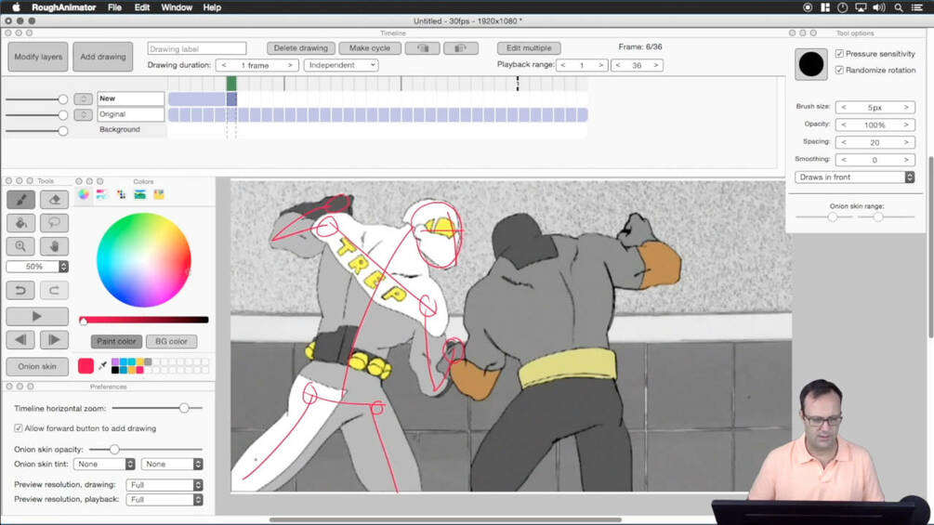Select the Brush tool

coord(20,200)
